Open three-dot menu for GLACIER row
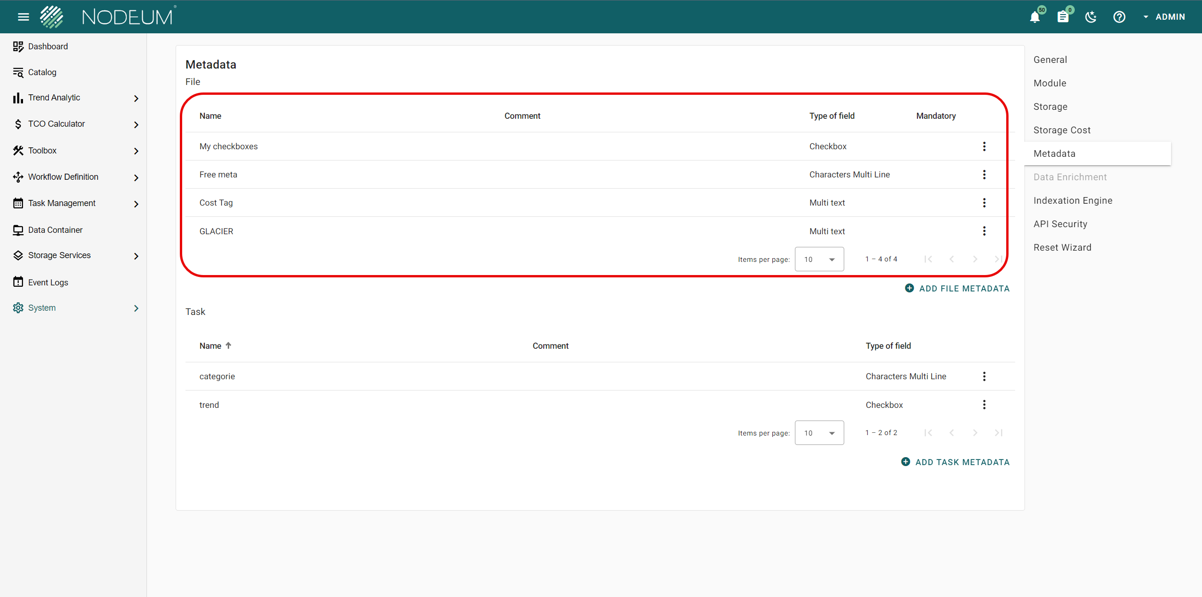The image size is (1202, 597). pos(984,230)
